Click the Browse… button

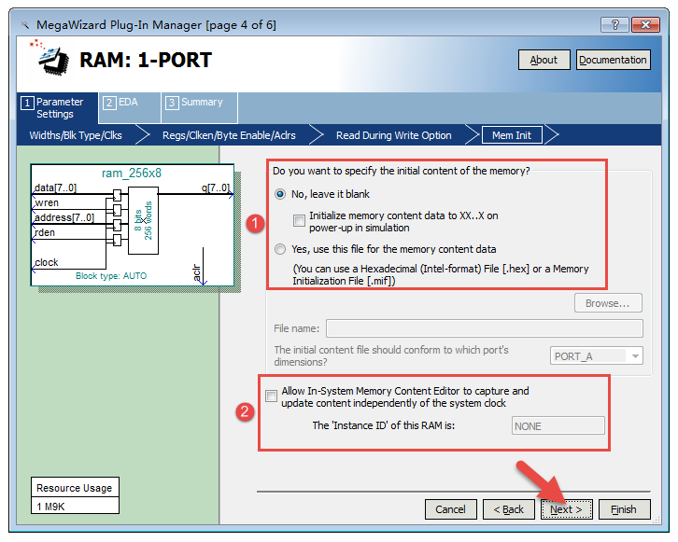[608, 303]
